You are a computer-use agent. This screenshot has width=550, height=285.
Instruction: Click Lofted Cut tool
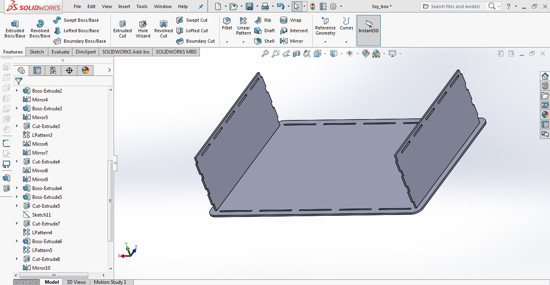coord(192,31)
